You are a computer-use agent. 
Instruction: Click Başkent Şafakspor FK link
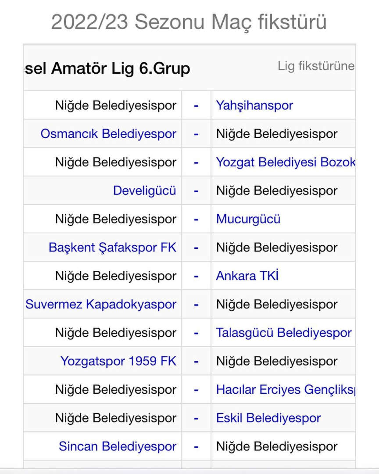(112, 248)
